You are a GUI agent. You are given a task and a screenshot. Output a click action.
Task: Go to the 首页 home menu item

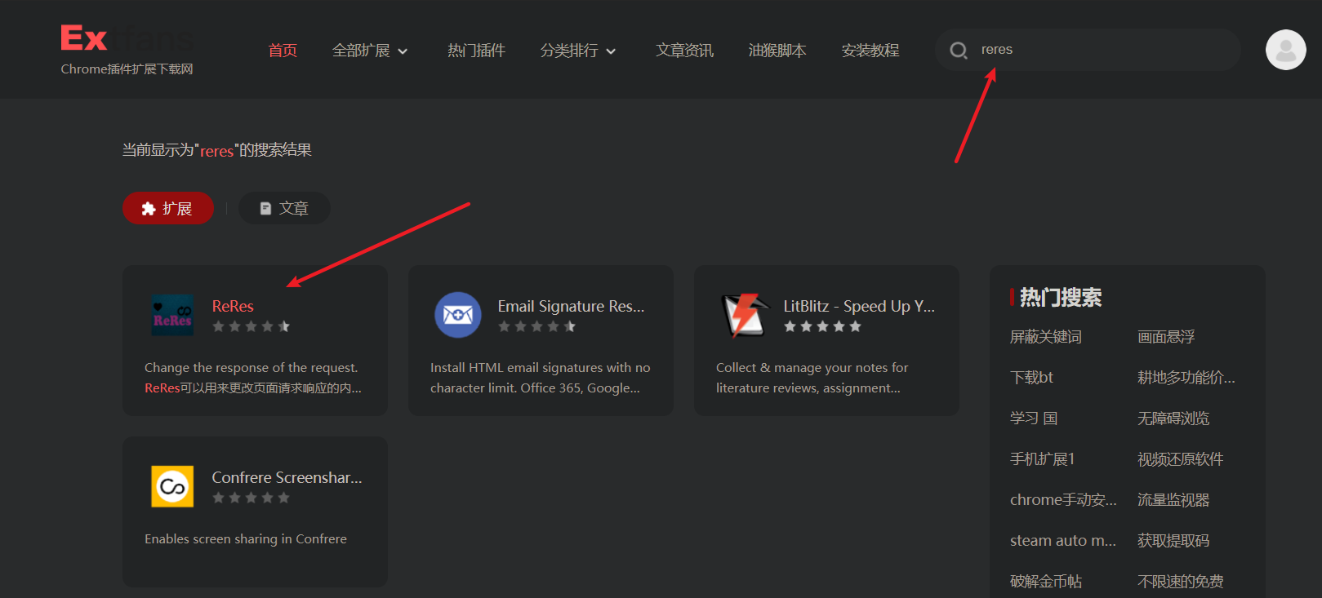[283, 51]
